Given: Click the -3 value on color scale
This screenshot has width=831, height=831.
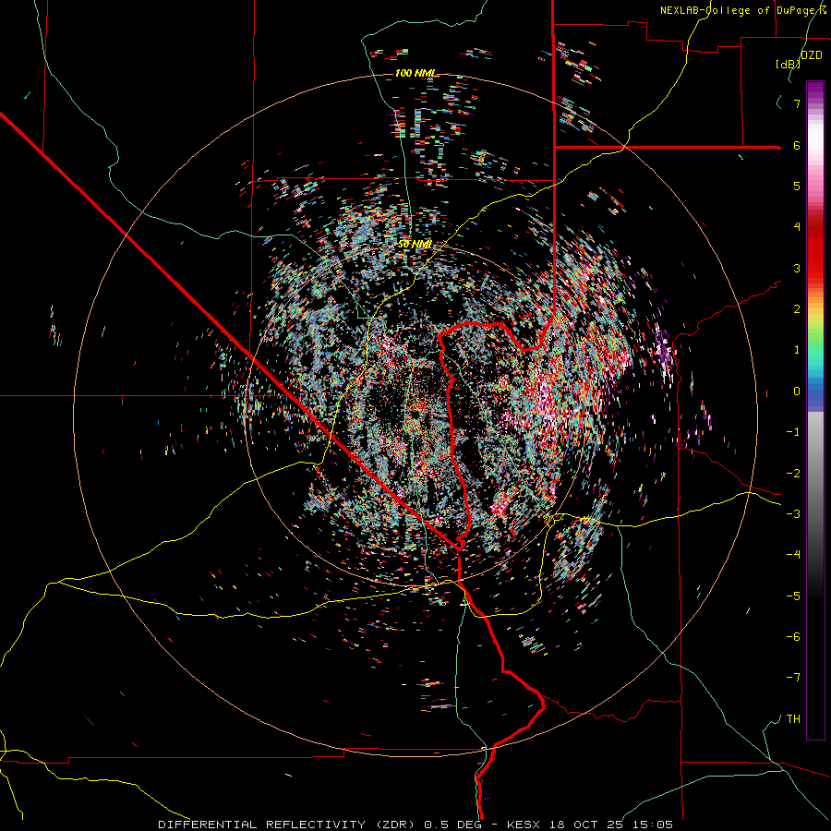Looking at the screenshot, I should coord(793,514).
